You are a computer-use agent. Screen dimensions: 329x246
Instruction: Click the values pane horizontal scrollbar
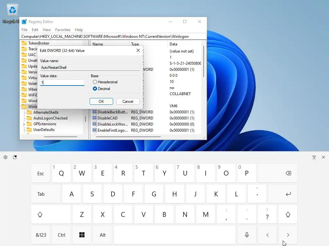click(x=128, y=136)
